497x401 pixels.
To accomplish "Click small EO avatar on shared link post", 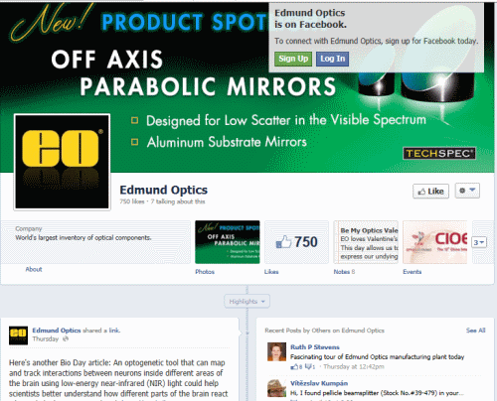I will tap(18, 335).
